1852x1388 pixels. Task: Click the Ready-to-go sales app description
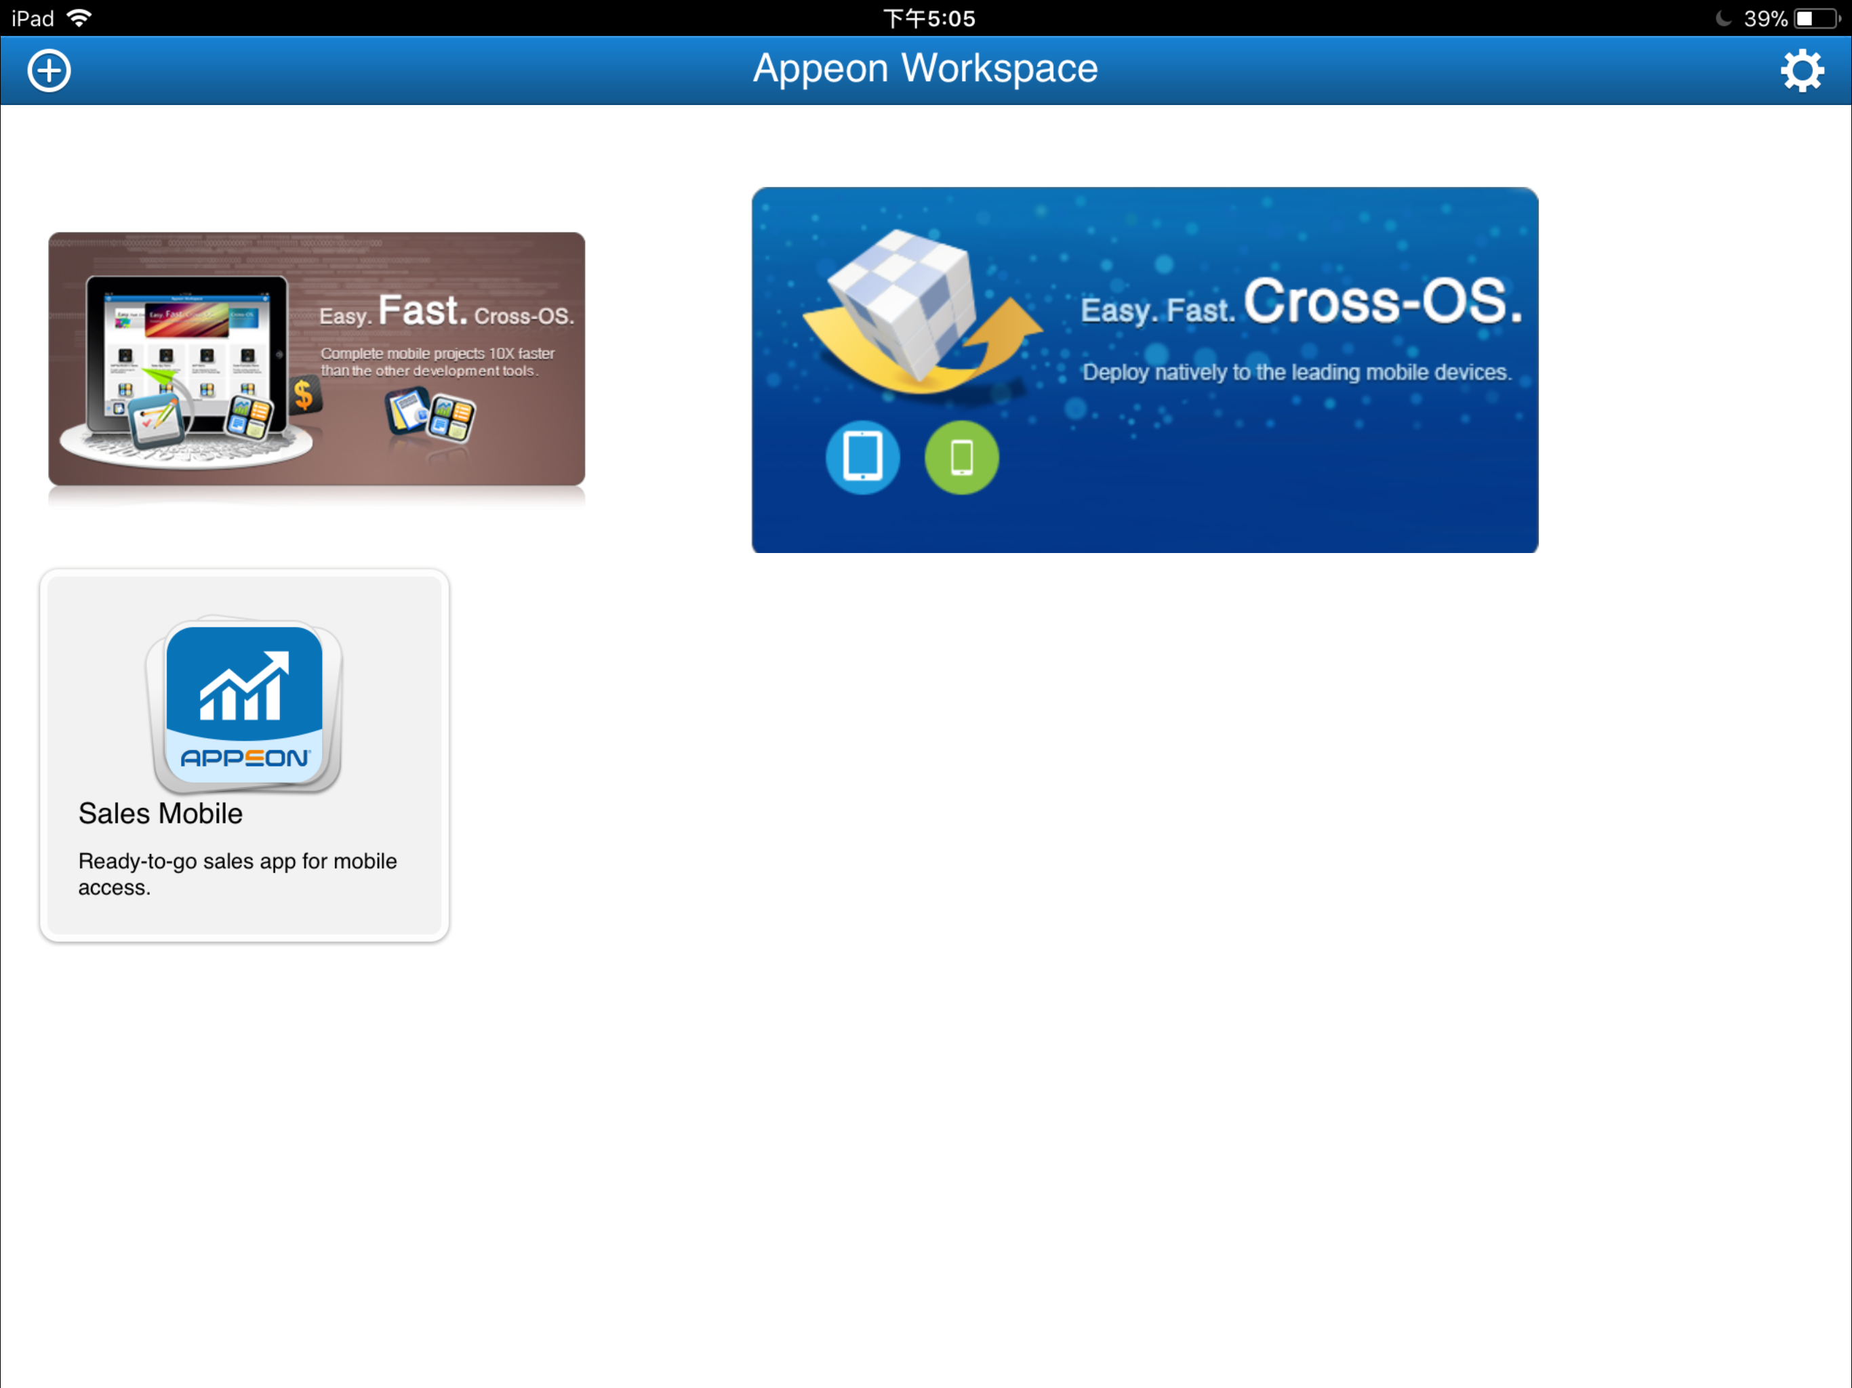pyautogui.click(x=238, y=874)
